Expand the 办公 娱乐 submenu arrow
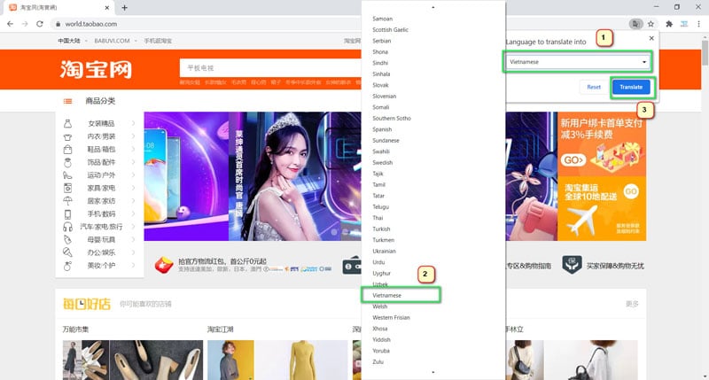The image size is (709, 380). pyautogui.click(x=134, y=252)
